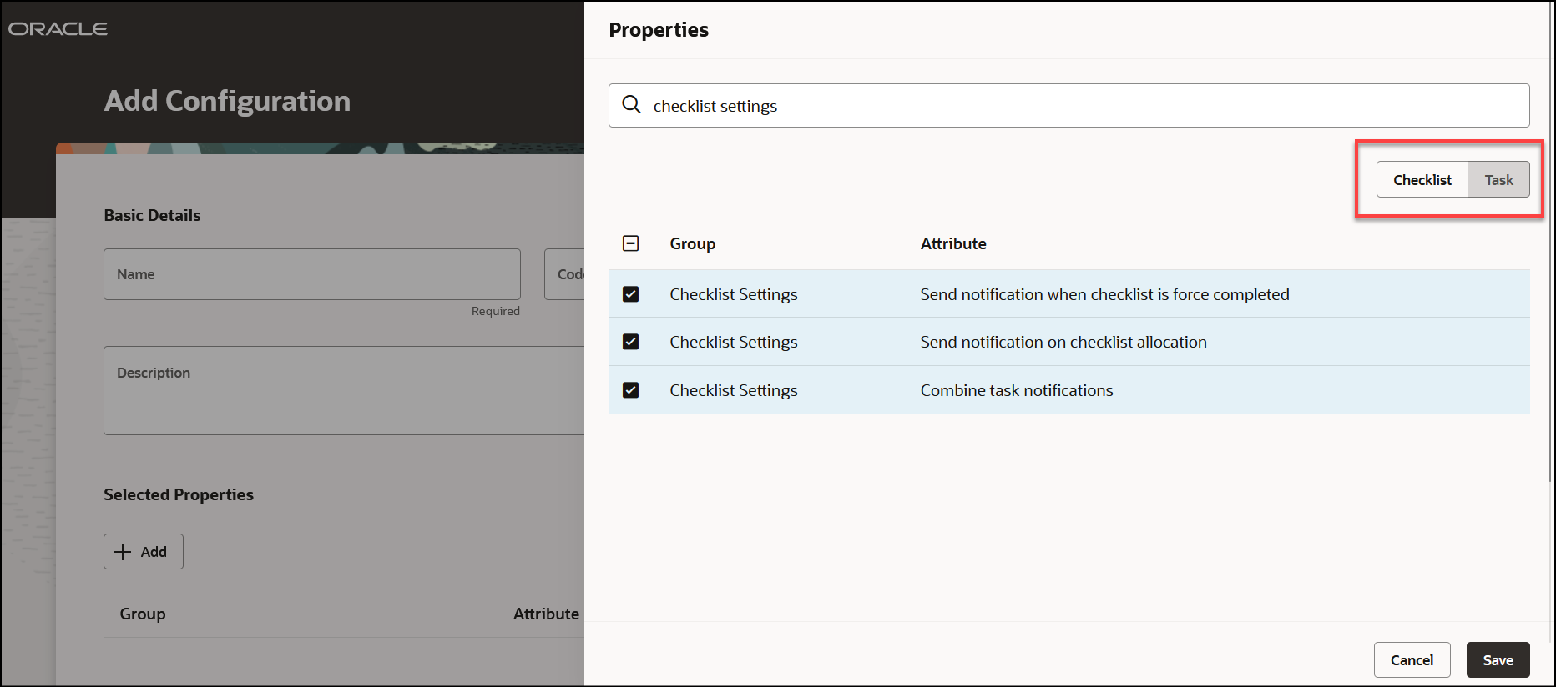Toggle the select-all checkbox in Group header

pos(631,243)
